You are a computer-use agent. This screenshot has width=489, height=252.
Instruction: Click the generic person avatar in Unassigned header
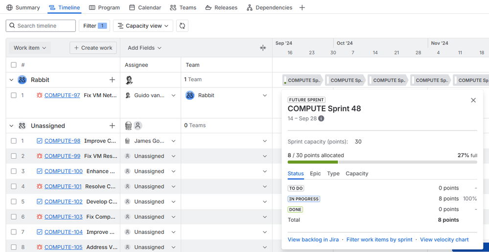138,126
